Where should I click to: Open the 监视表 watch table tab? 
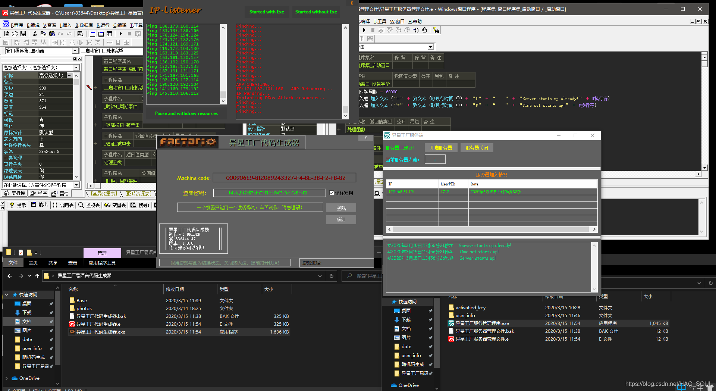pos(89,205)
